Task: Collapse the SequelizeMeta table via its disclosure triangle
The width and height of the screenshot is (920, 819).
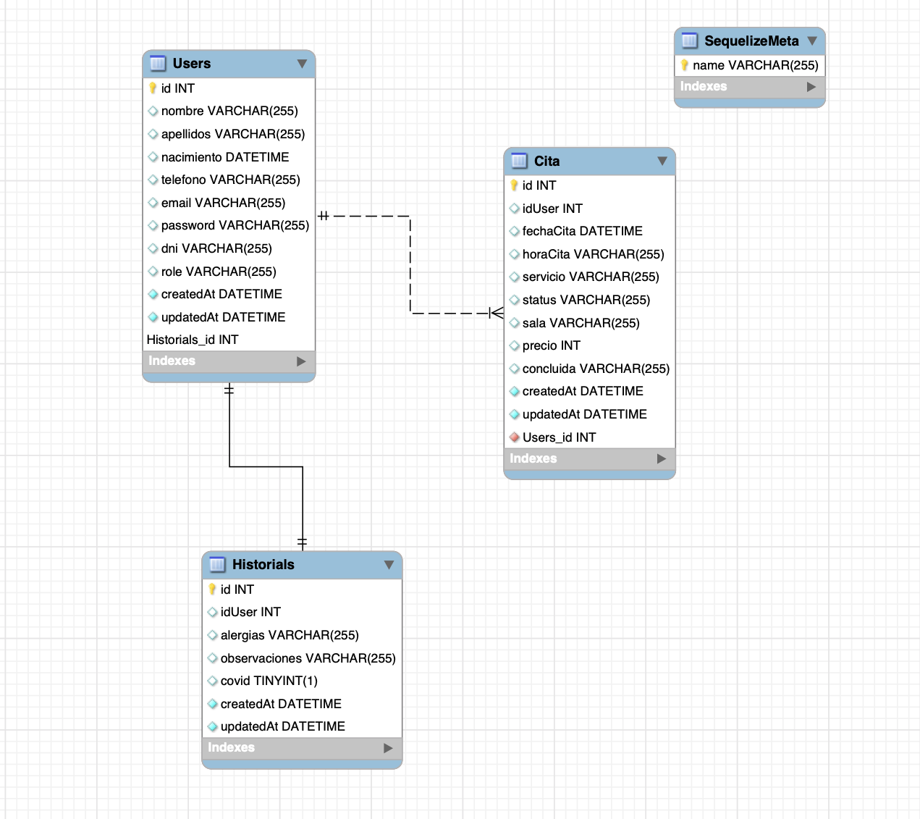Action: (812, 41)
